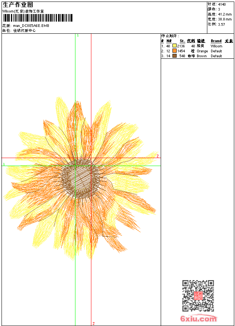Click the brown center of the sunflower
The image size is (235, 326).
pos(81,178)
